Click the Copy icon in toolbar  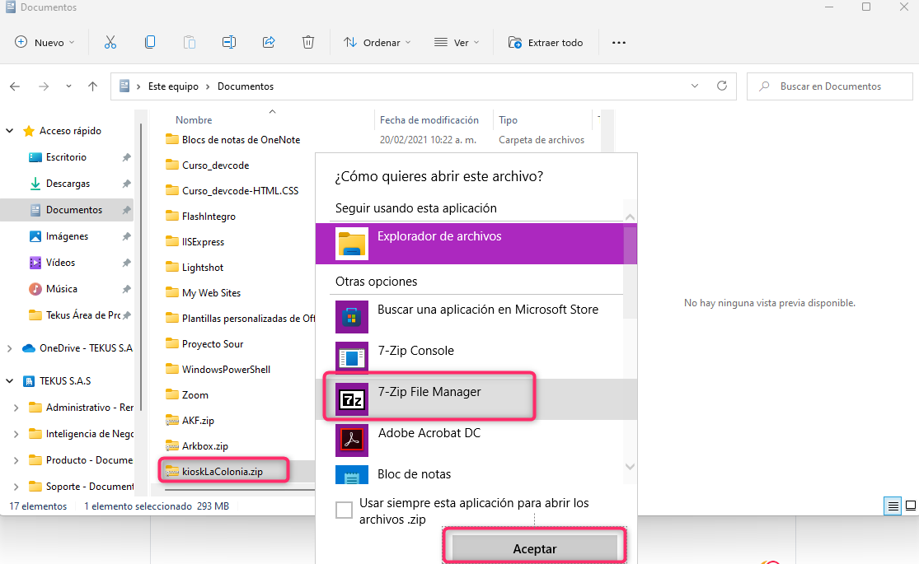pos(150,42)
